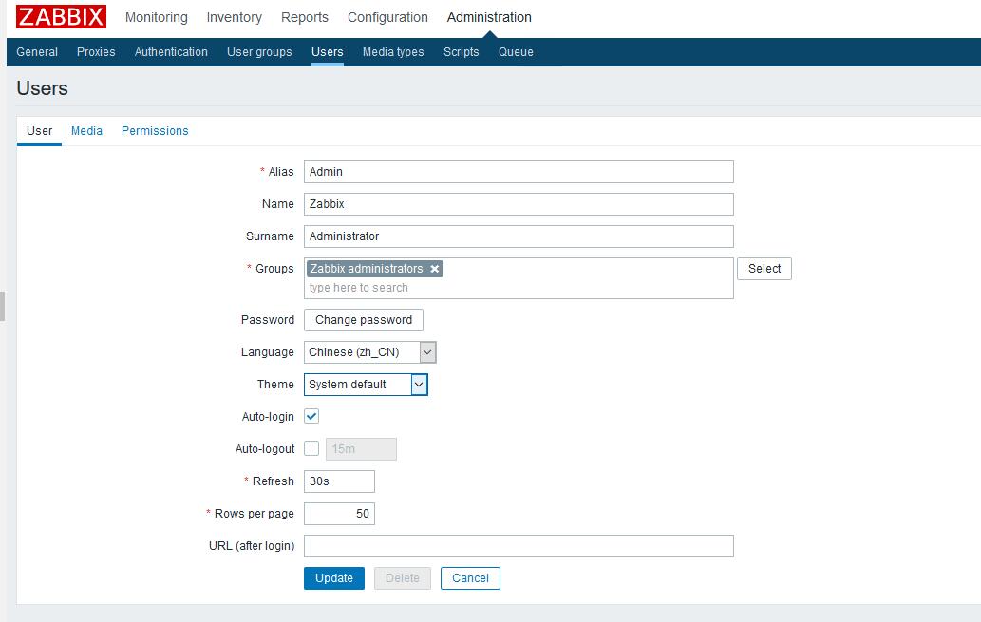Remove Zabbix administrators group tag
The height and width of the screenshot is (622, 981).
tap(435, 269)
